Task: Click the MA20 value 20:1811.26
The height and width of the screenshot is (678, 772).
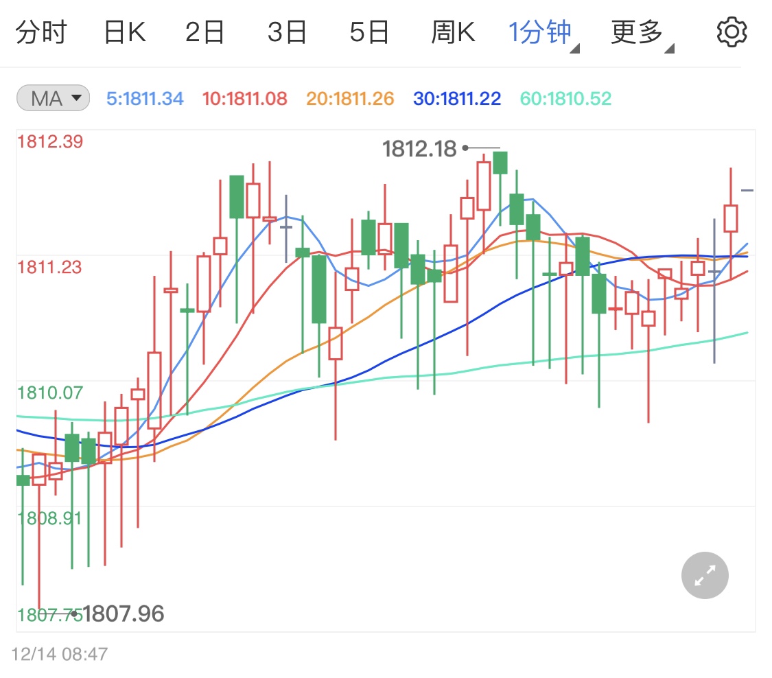Action: (x=350, y=99)
